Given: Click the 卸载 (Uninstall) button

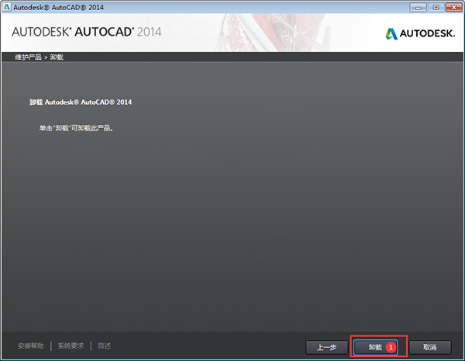Looking at the screenshot, I should [x=375, y=347].
